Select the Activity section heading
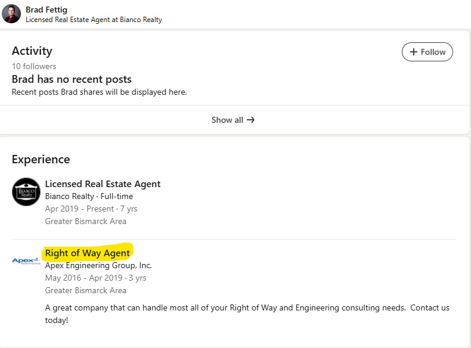The width and height of the screenshot is (471, 348). click(32, 51)
